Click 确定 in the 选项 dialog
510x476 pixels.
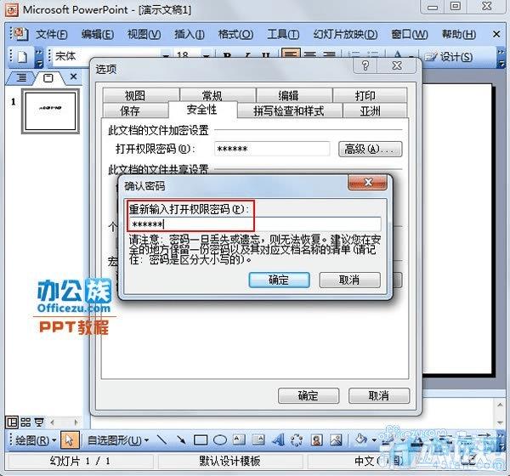(309, 395)
